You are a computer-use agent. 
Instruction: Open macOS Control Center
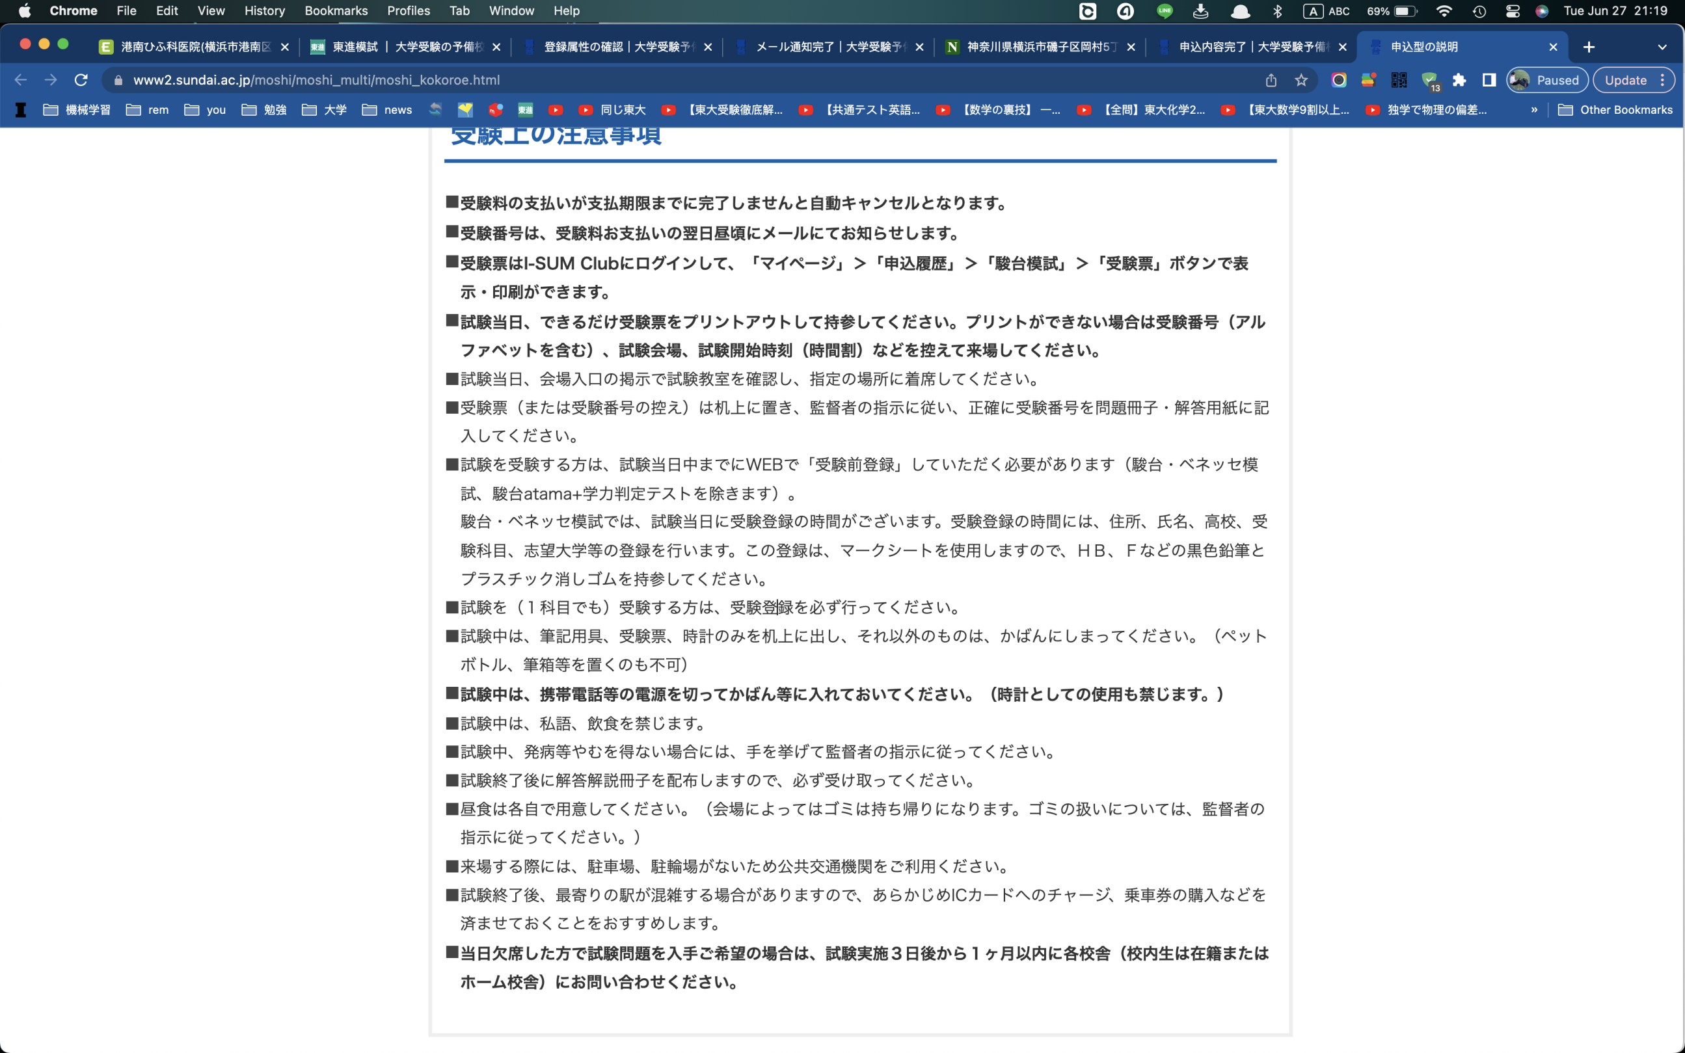(1512, 10)
